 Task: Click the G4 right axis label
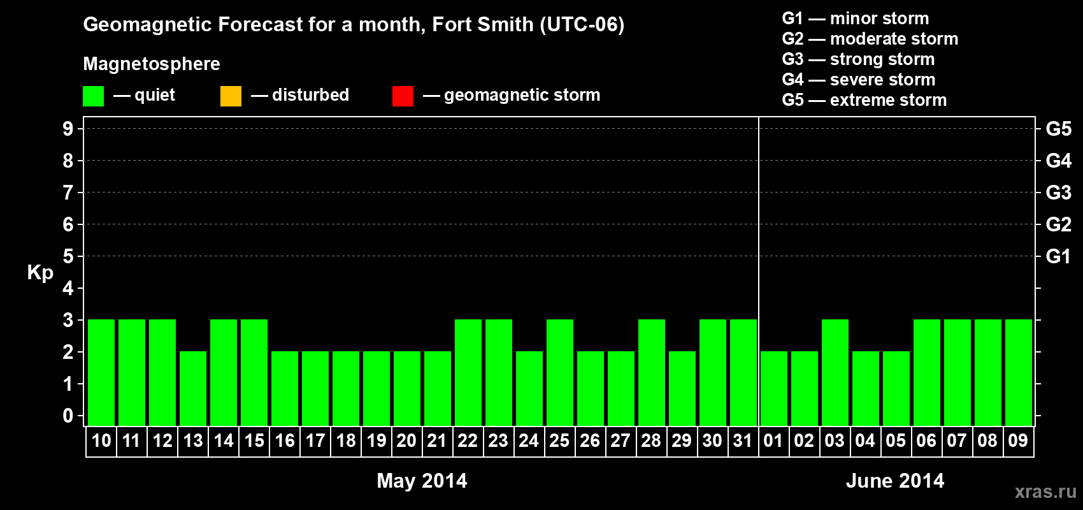(x=1059, y=161)
